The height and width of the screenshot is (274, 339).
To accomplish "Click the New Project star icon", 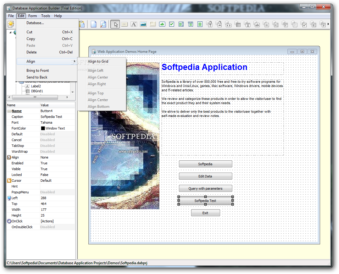I will (11, 24).
